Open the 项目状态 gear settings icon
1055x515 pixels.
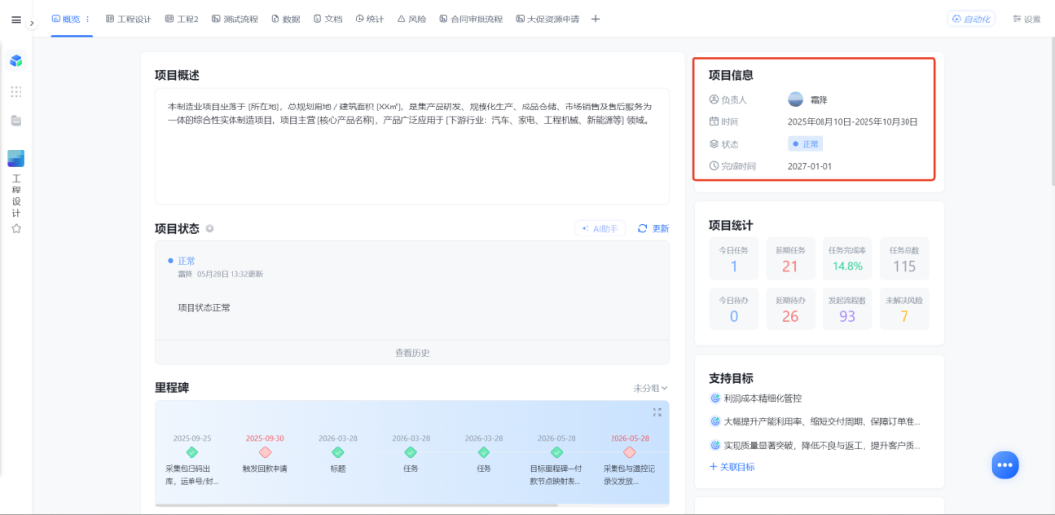(x=210, y=229)
